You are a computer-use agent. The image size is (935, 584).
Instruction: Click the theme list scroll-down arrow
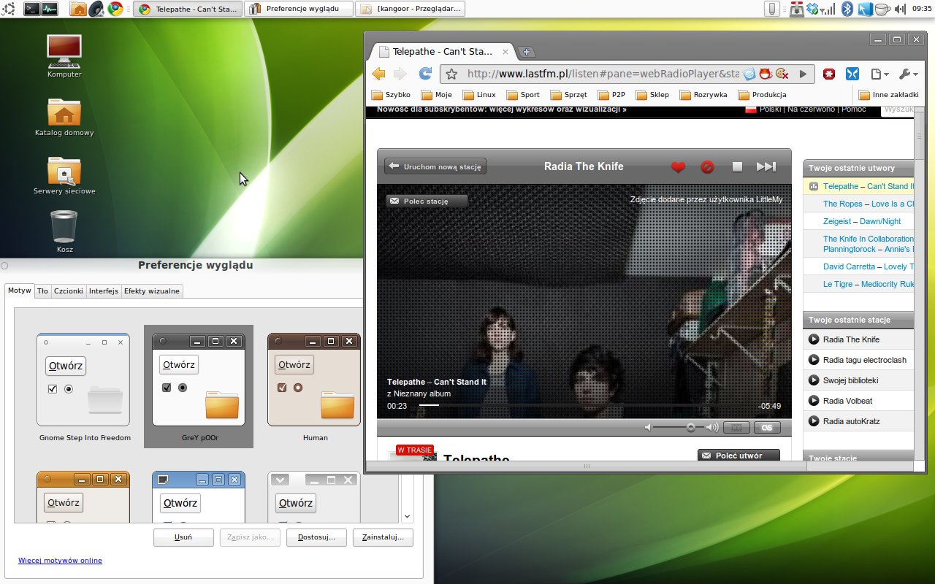click(x=408, y=516)
